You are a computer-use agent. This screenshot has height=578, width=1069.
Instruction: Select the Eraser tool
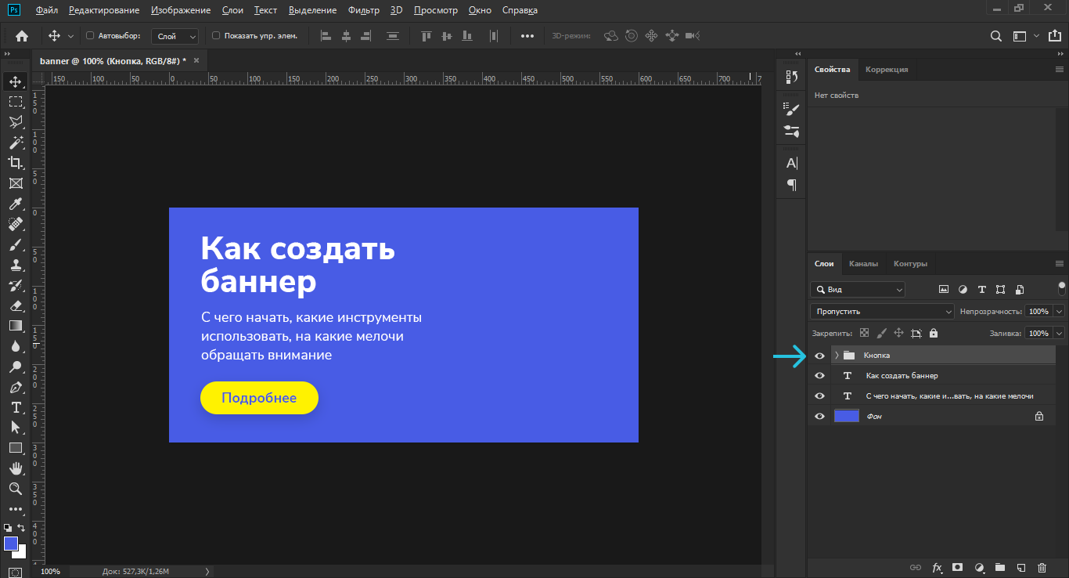tap(15, 305)
